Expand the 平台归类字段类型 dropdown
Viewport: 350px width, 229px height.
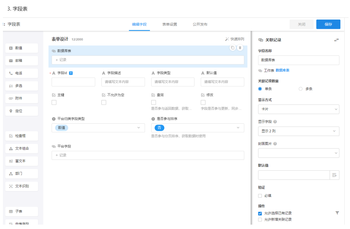point(98,128)
